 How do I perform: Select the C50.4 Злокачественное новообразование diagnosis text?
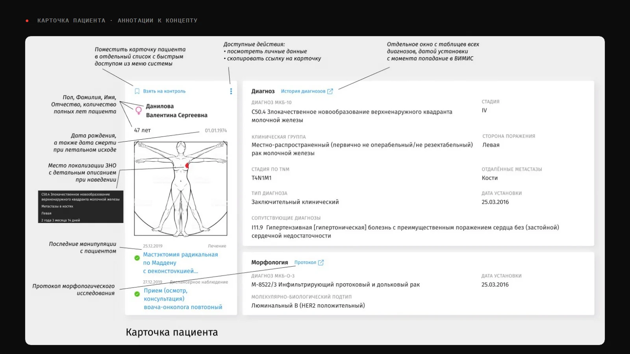tap(352, 116)
